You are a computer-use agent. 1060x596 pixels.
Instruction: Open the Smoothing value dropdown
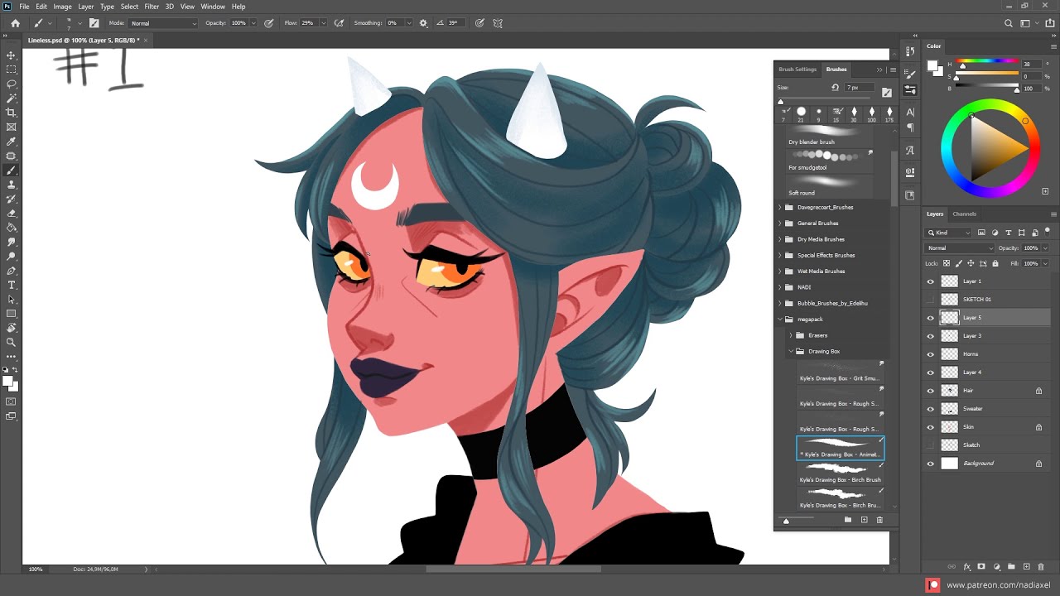pyautogui.click(x=409, y=23)
